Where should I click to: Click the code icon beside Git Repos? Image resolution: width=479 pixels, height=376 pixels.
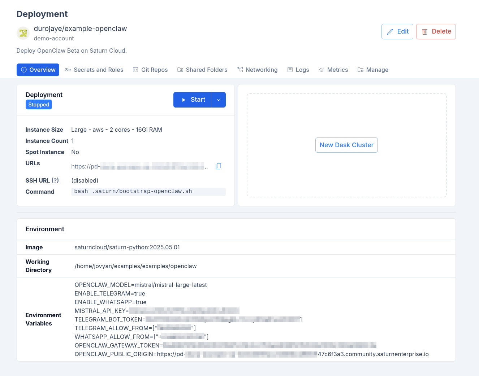(135, 70)
